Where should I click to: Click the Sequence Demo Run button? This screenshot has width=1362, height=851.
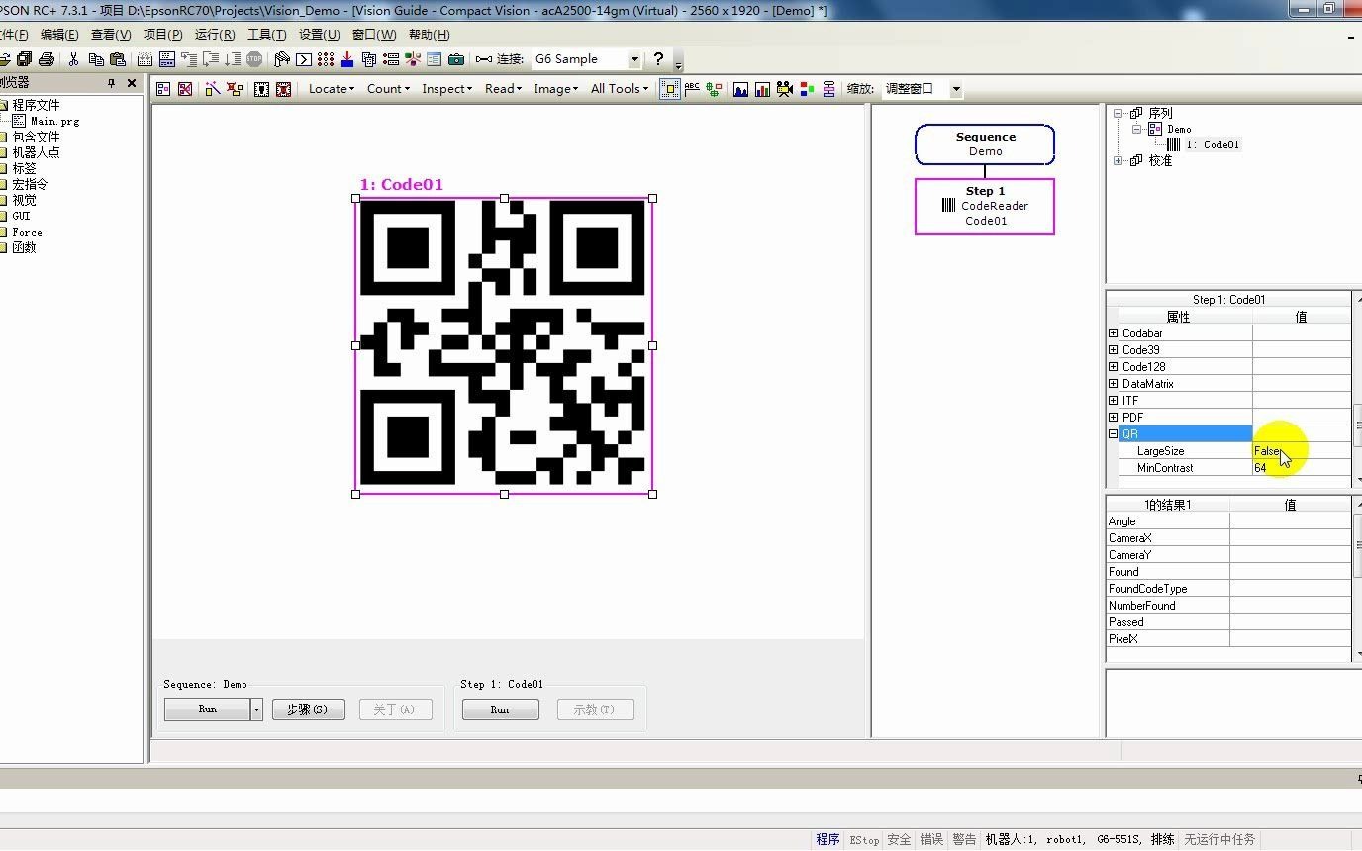207,709
